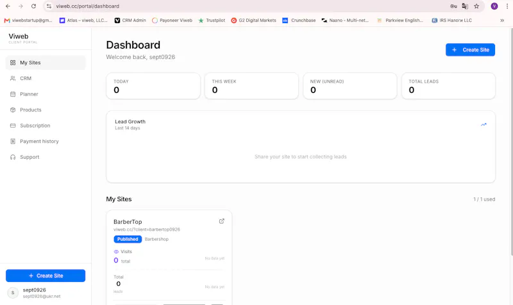Click the blue Create Site button in header
The image size is (513, 305).
470,50
